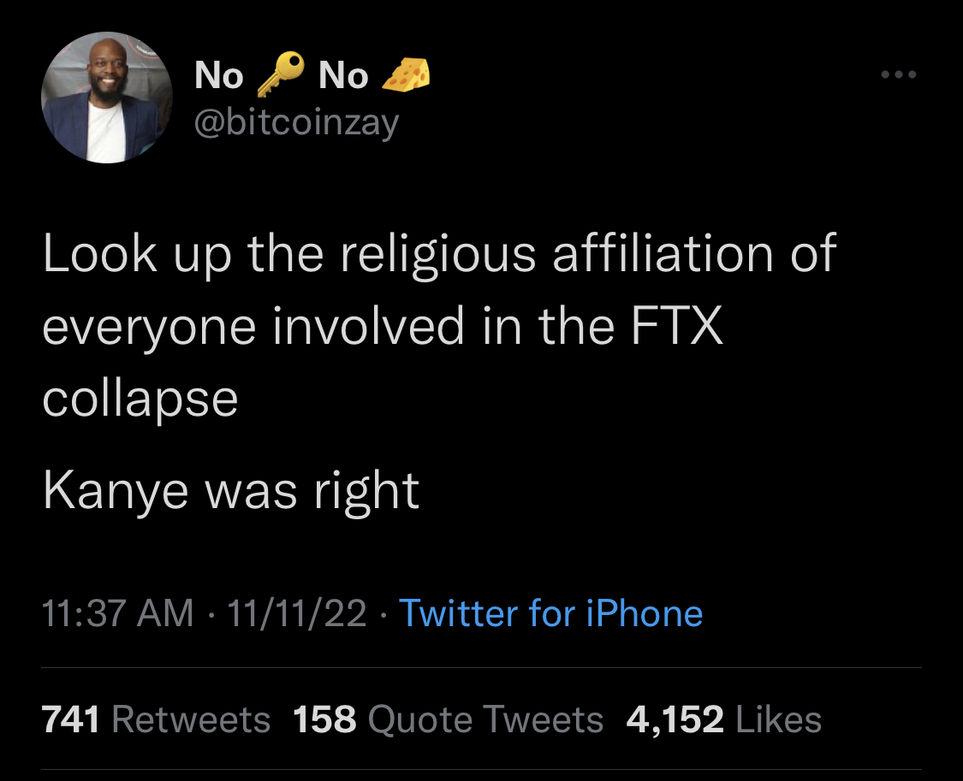View the 158 Quote Tweets list
963x781 pixels.
[448, 719]
